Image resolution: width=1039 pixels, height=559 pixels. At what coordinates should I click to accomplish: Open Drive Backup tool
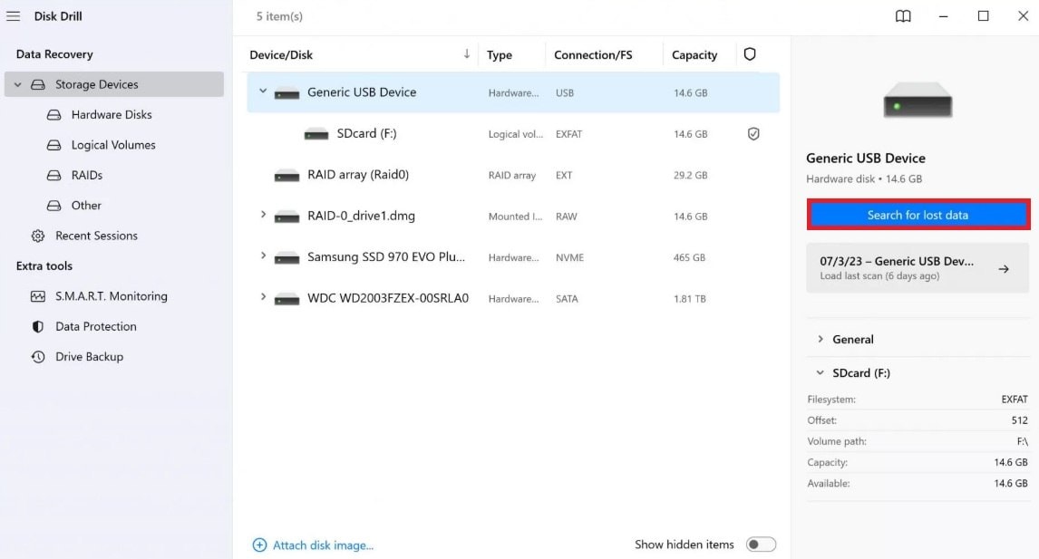pos(90,357)
